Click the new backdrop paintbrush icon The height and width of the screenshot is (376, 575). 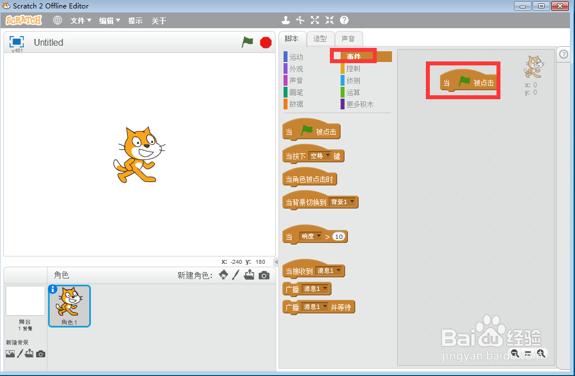coord(21,353)
